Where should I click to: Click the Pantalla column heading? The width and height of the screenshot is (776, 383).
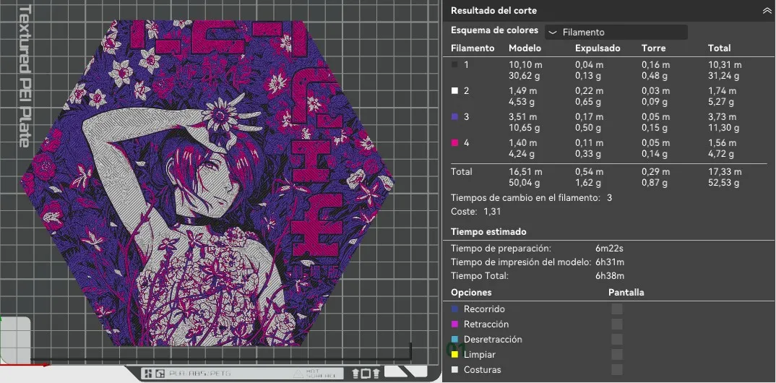(626, 293)
